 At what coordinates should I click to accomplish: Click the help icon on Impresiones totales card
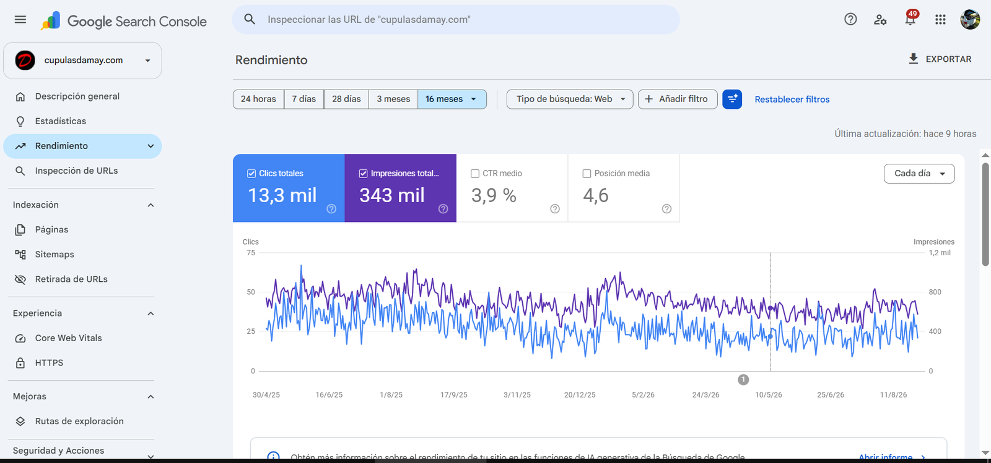click(x=443, y=209)
